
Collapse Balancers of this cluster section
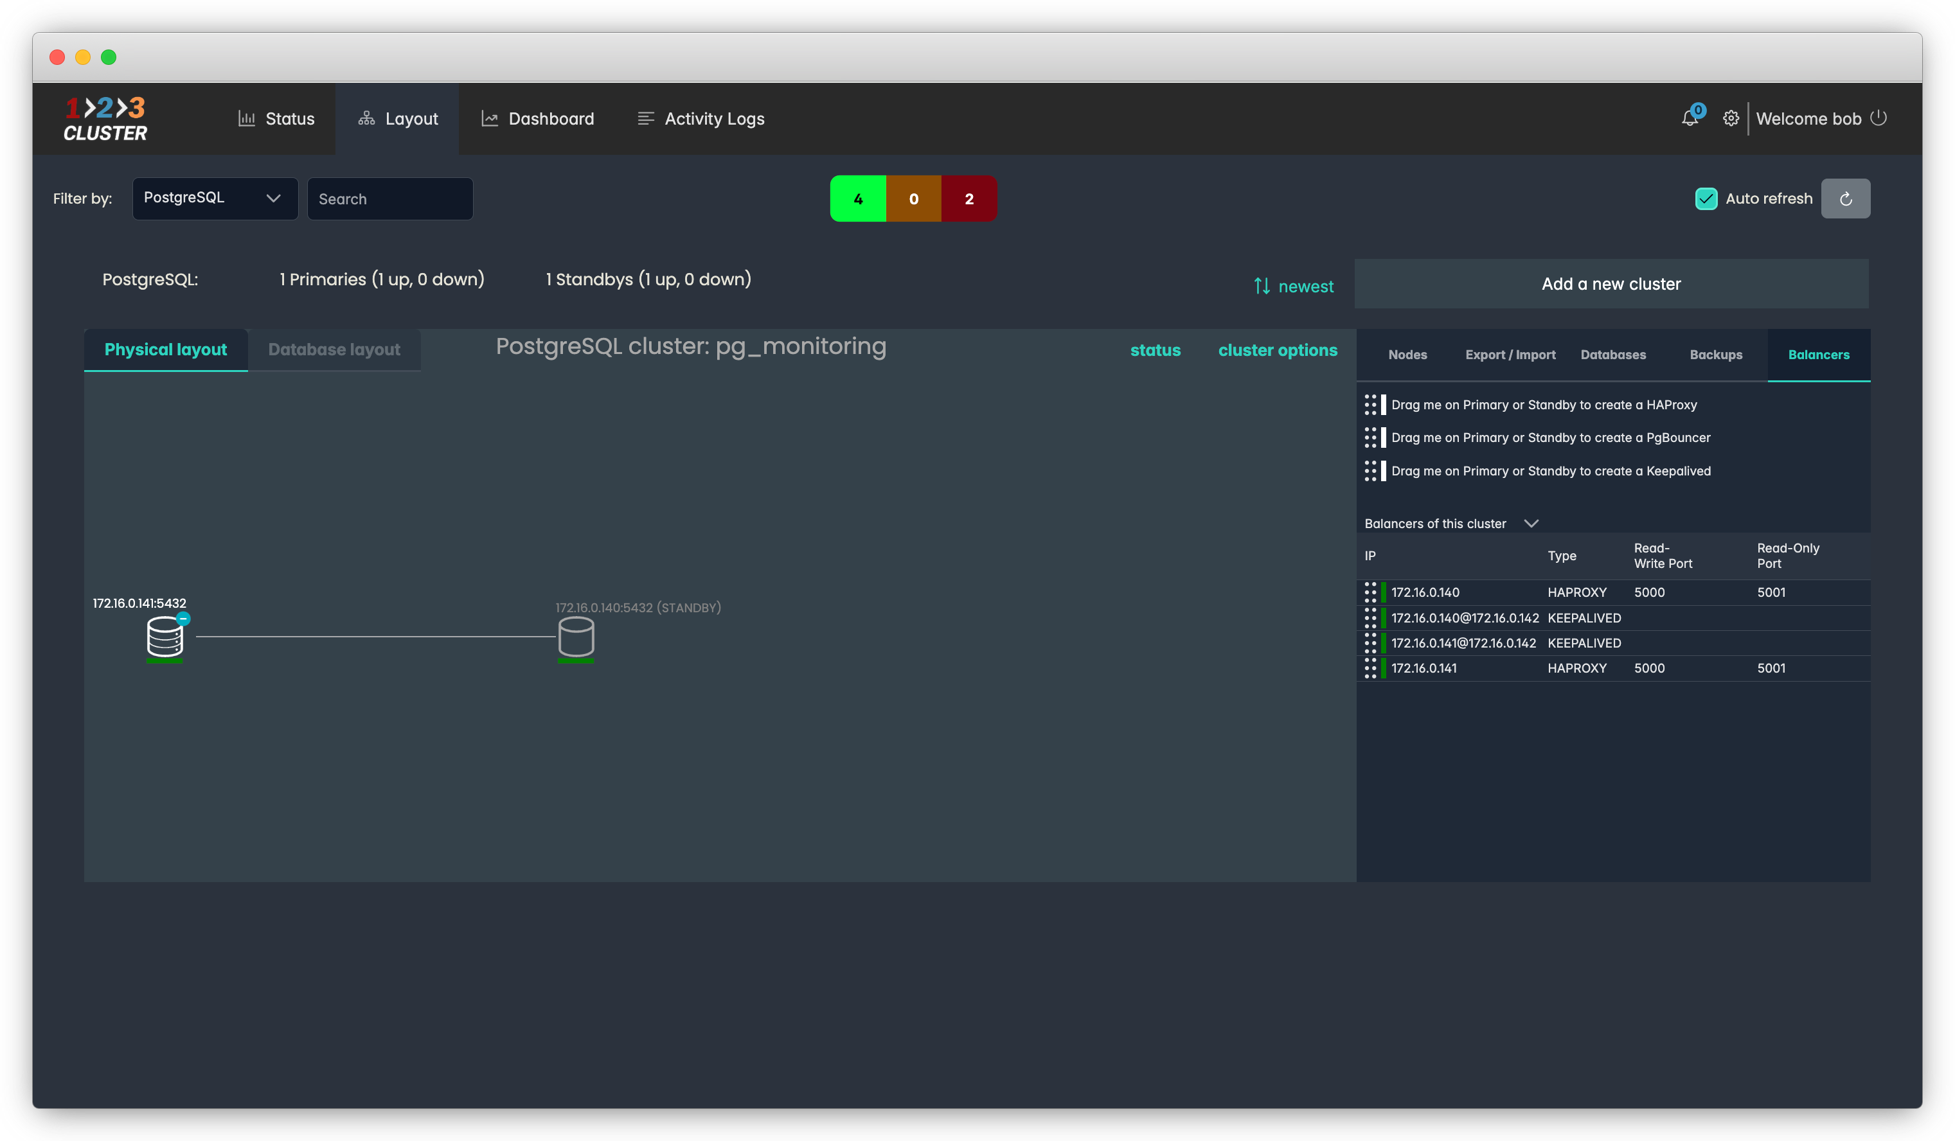[x=1531, y=524]
